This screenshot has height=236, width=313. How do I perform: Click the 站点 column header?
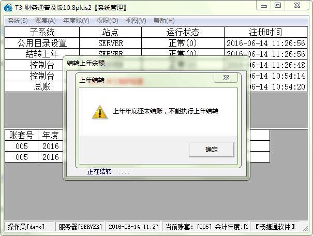tap(110, 32)
